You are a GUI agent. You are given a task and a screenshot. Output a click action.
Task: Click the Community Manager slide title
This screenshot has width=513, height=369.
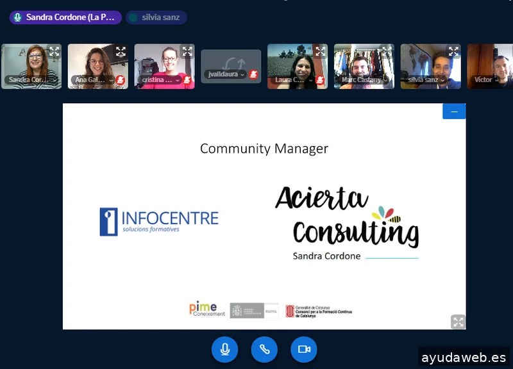click(x=264, y=149)
